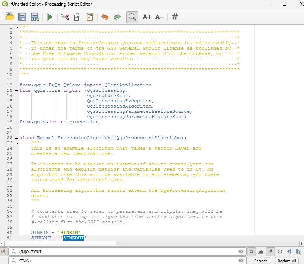The width and height of the screenshot is (304, 264).
Task: Click the Copy icon in the toolbar
Action: [x=77, y=17]
